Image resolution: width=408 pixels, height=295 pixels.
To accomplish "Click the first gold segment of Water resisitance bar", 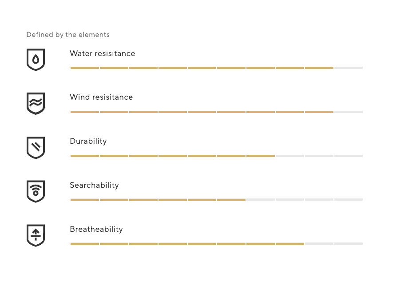I will click(x=85, y=68).
